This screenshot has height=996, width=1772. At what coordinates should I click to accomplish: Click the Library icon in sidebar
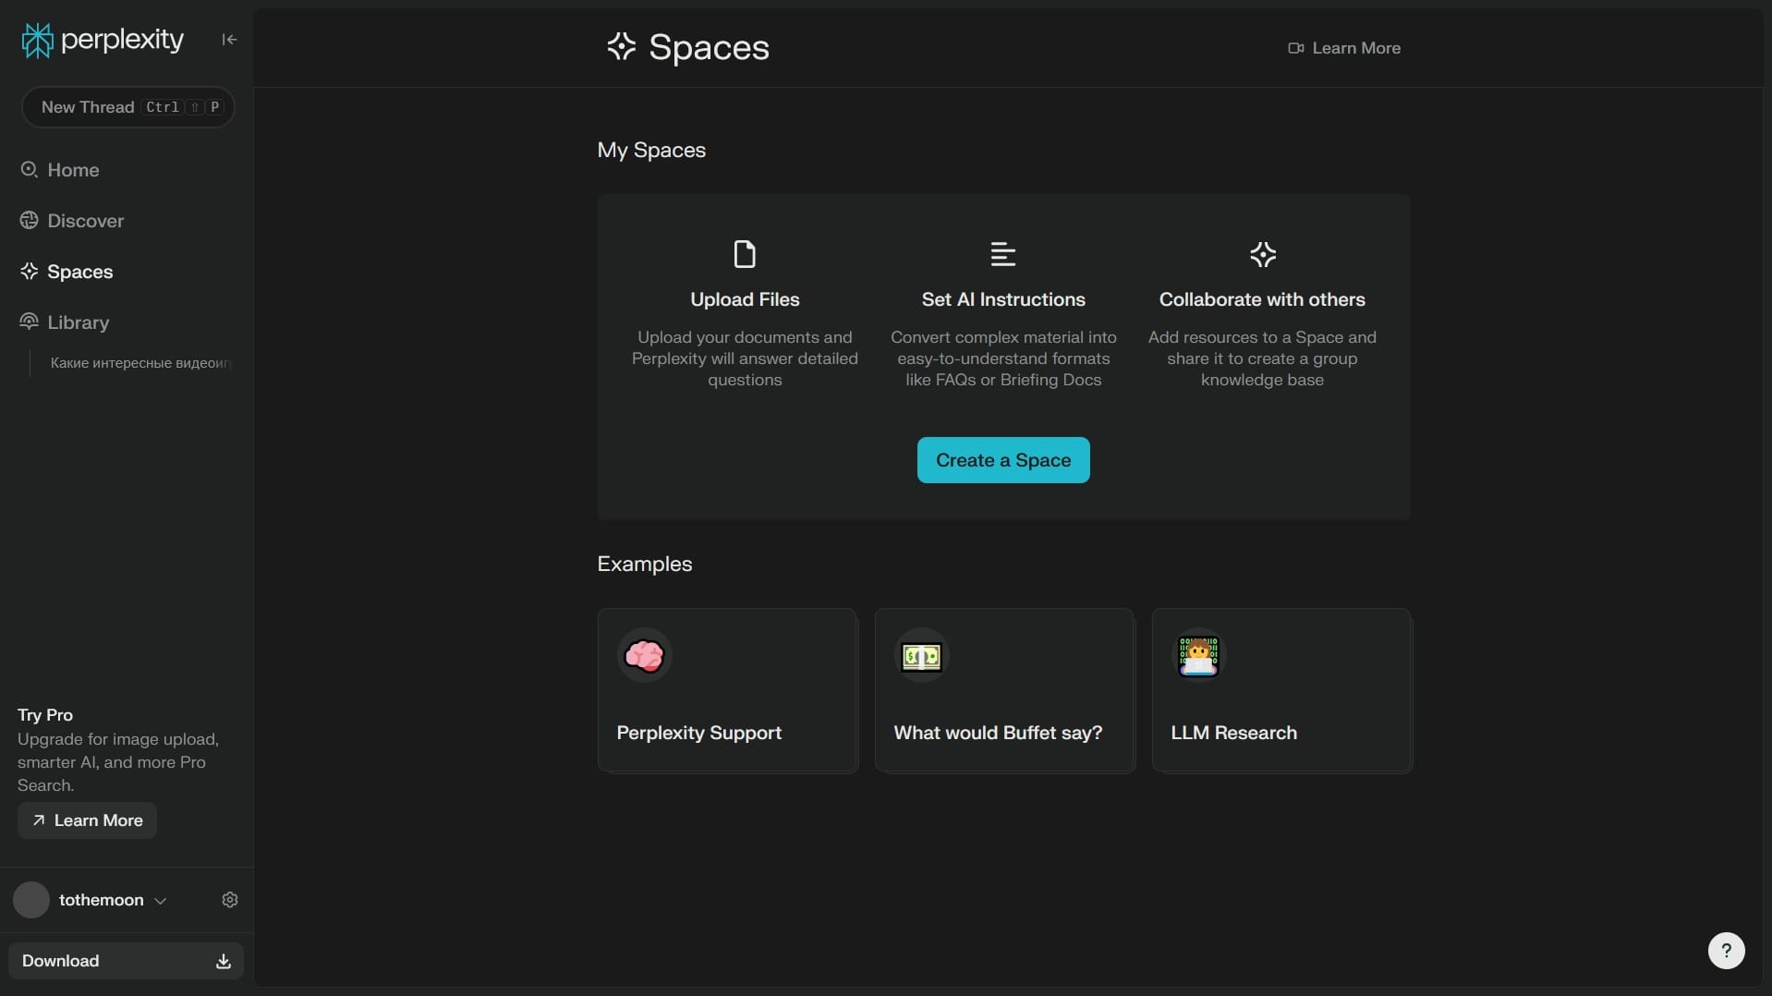(x=29, y=322)
